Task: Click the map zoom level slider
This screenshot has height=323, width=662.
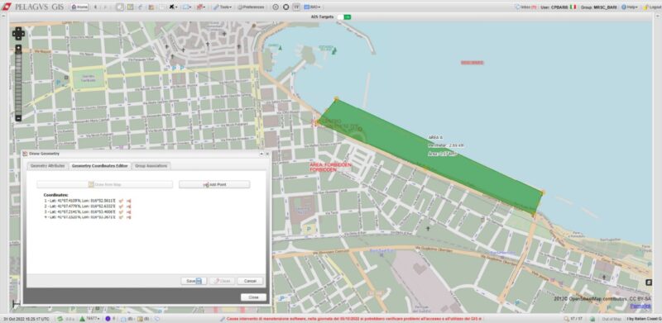Action: click(18, 83)
